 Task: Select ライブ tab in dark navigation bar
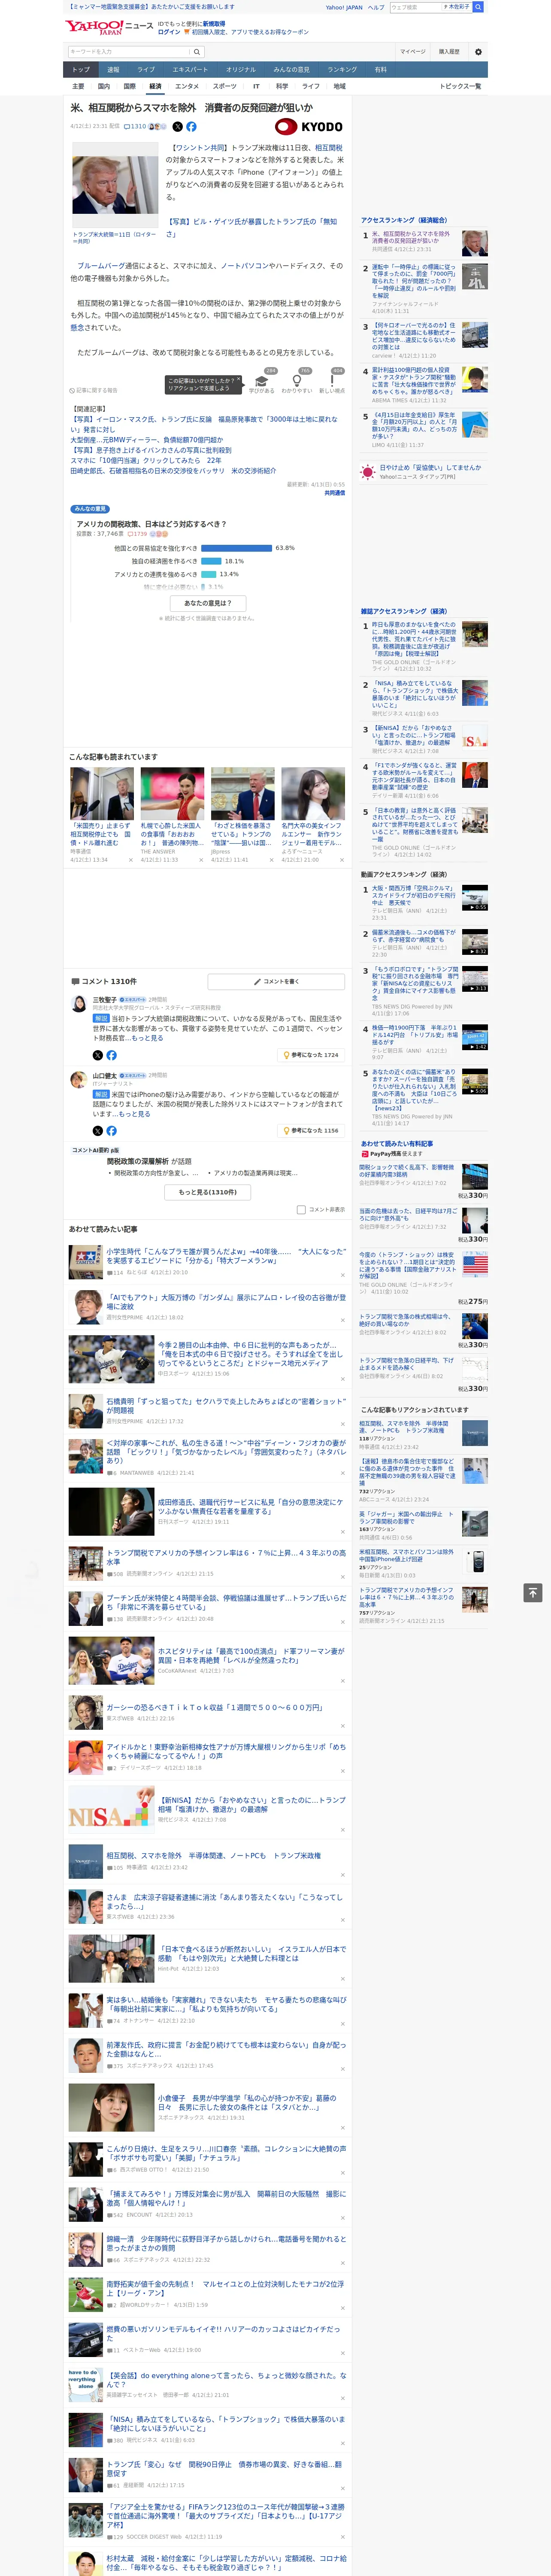[x=146, y=70]
